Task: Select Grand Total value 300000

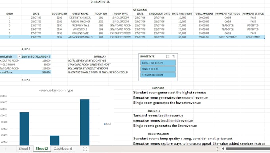Action: [46, 72]
